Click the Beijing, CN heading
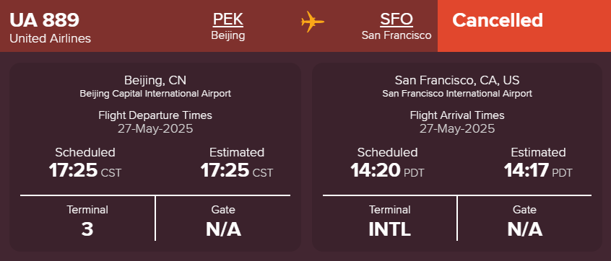Viewport: 611px width, 261px height. click(x=155, y=81)
